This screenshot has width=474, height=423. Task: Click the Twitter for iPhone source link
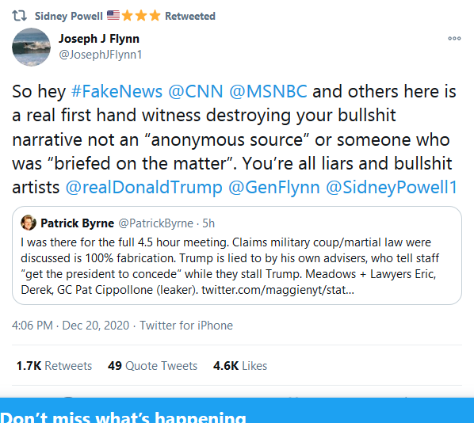186,326
